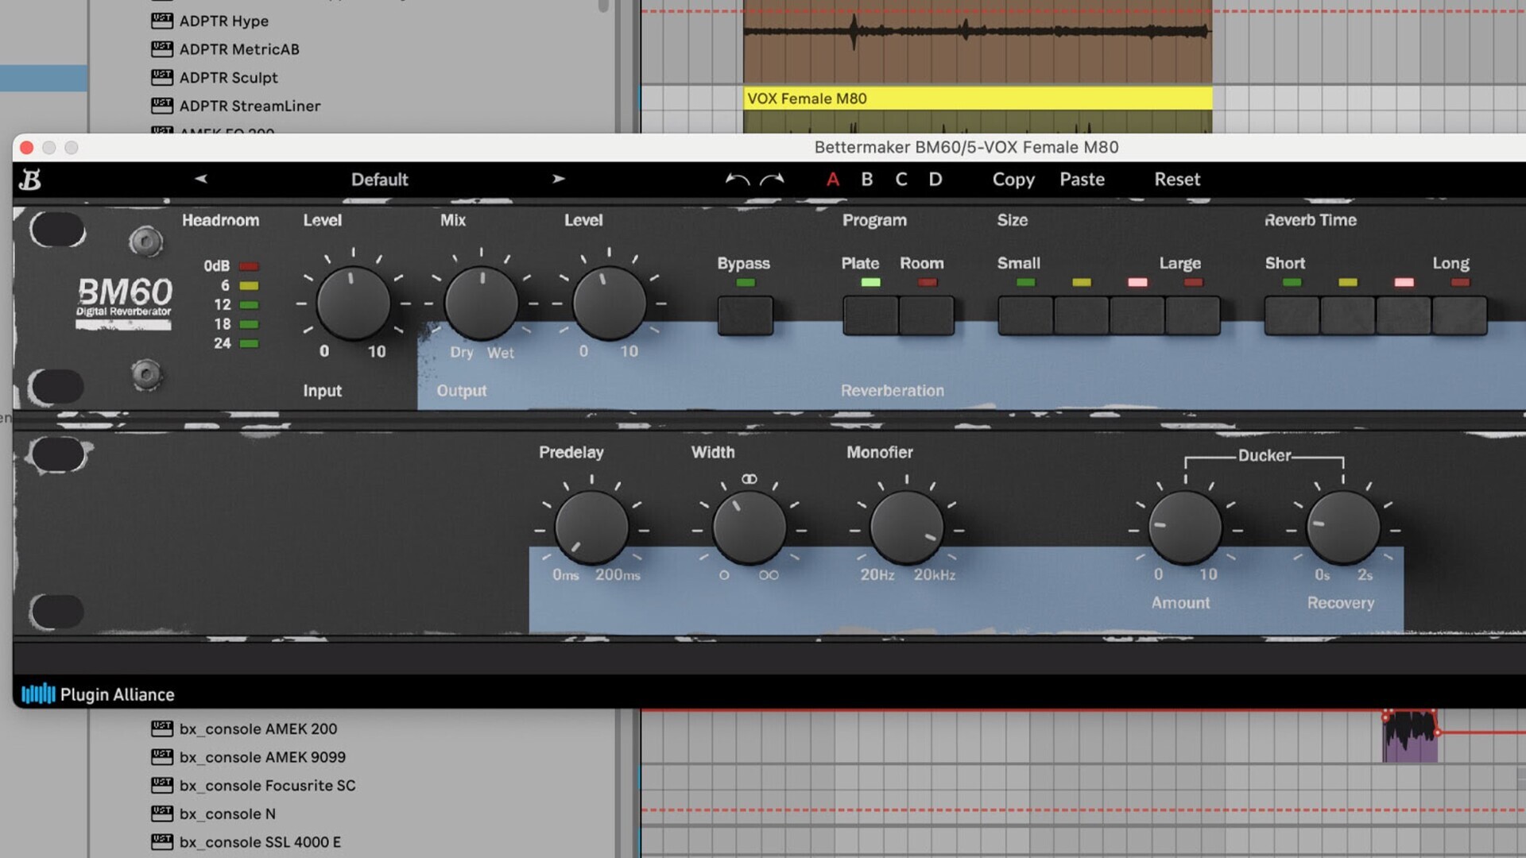Click the Monofier knob

[906, 528]
